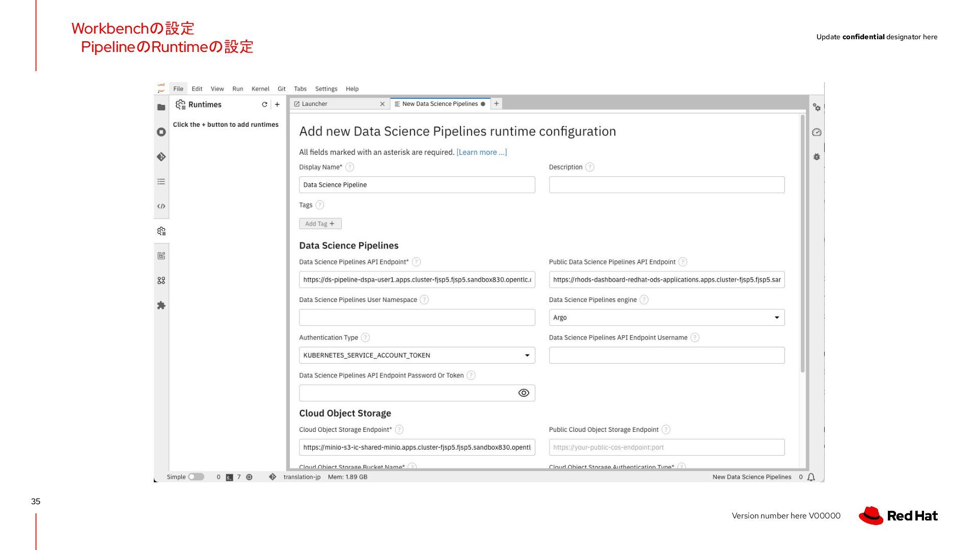This screenshot has height=550, width=978.
Task: Click Public API Endpoint help icon
Action: (683, 262)
